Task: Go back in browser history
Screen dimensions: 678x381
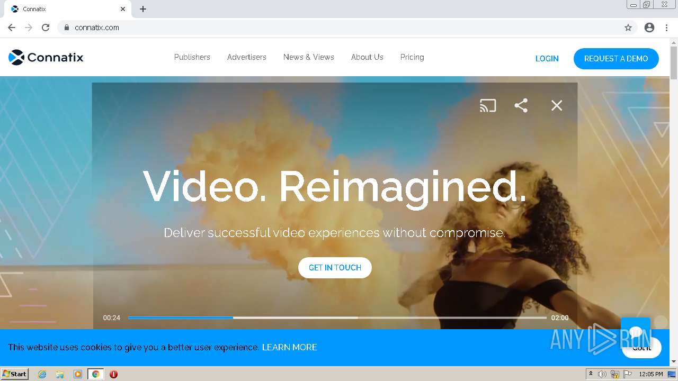Action: click(12, 28)
